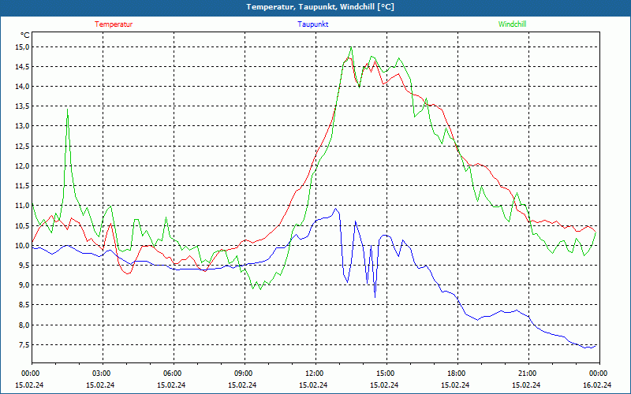
Task: Click the 06:00 time label
Action: click(x=174, y=374)
